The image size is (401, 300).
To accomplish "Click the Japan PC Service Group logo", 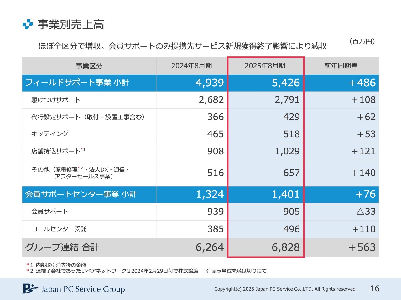I will [x=74, y=289].
